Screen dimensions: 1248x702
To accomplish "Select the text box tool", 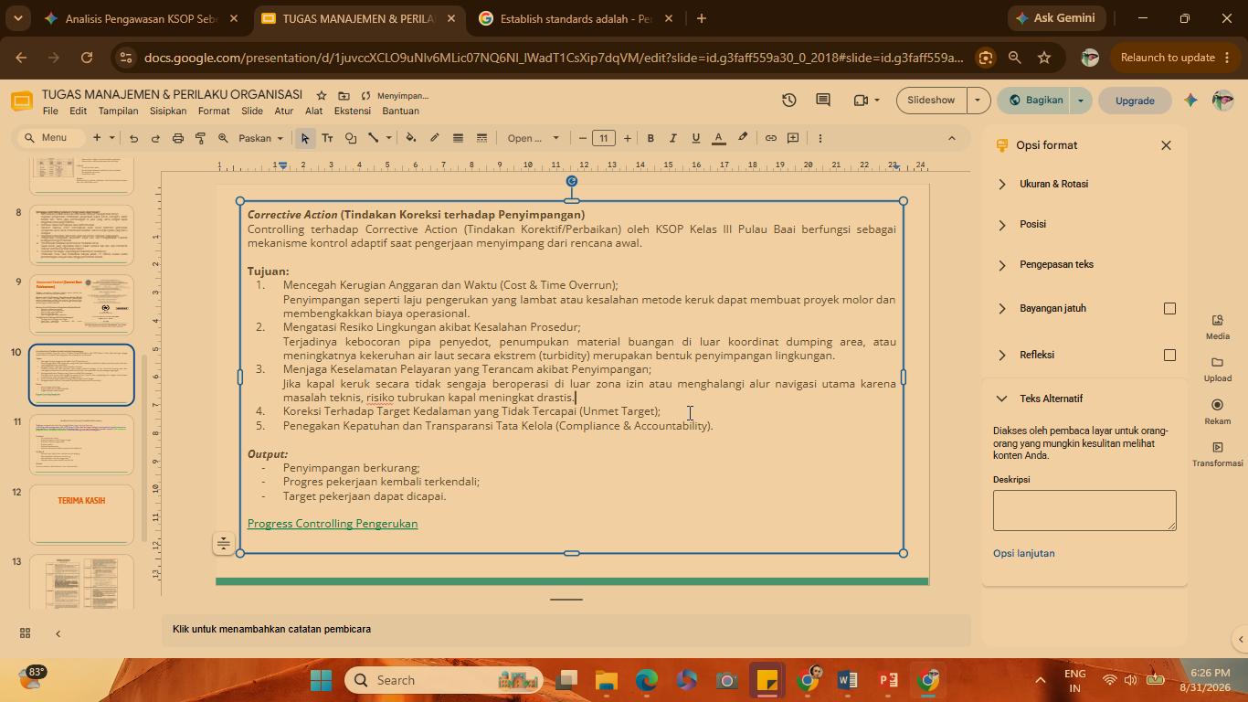I will click(x=327, y=138).
